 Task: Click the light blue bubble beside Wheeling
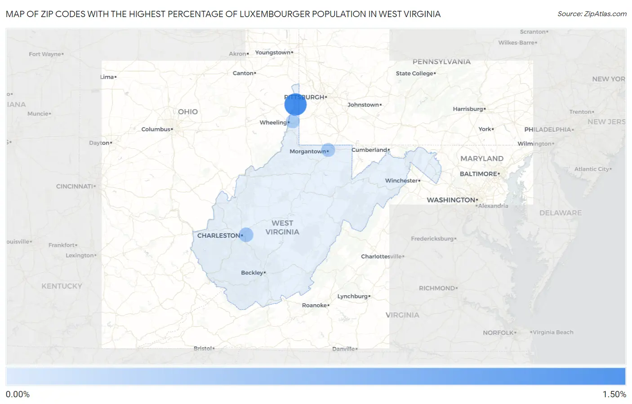pos(293,121)
